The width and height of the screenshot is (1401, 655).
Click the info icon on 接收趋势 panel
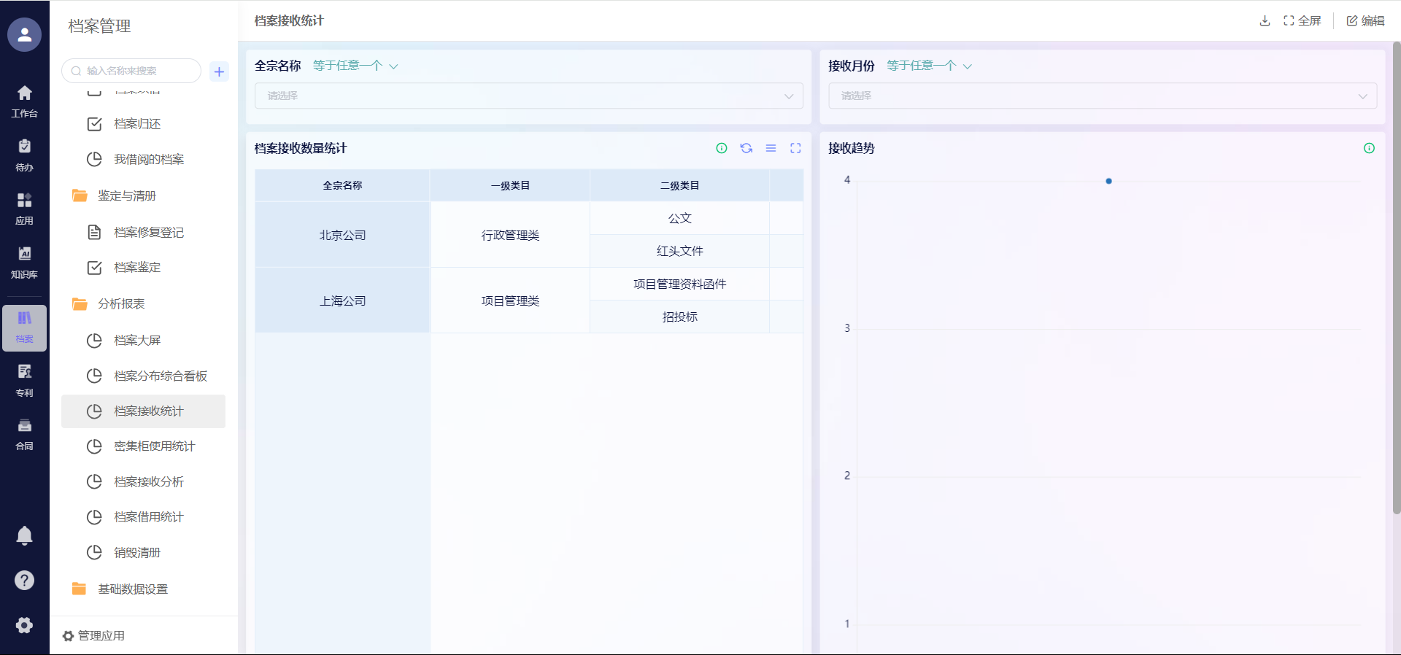pos(1369,148)
